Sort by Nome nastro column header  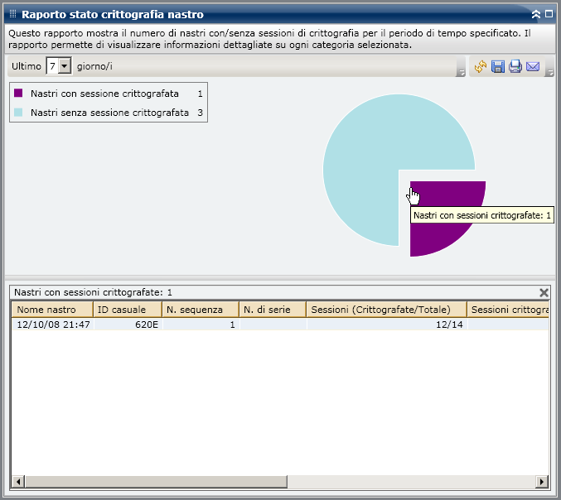click(x=52, y=310)
